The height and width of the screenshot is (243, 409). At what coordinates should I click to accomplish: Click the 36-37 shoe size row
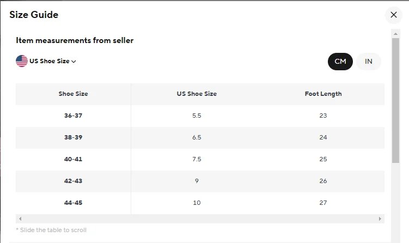click(x=73, y=116)
